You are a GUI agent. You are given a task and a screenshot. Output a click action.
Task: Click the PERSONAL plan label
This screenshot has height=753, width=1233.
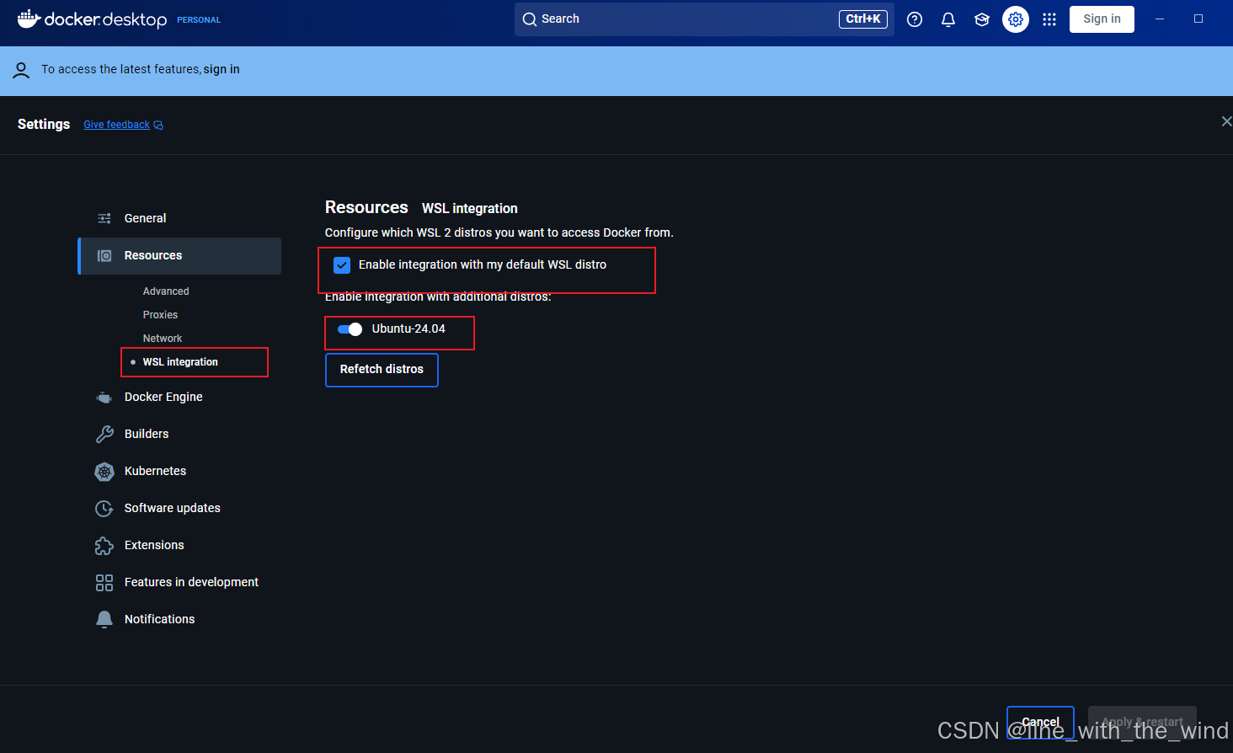click(x=199, y=20)
